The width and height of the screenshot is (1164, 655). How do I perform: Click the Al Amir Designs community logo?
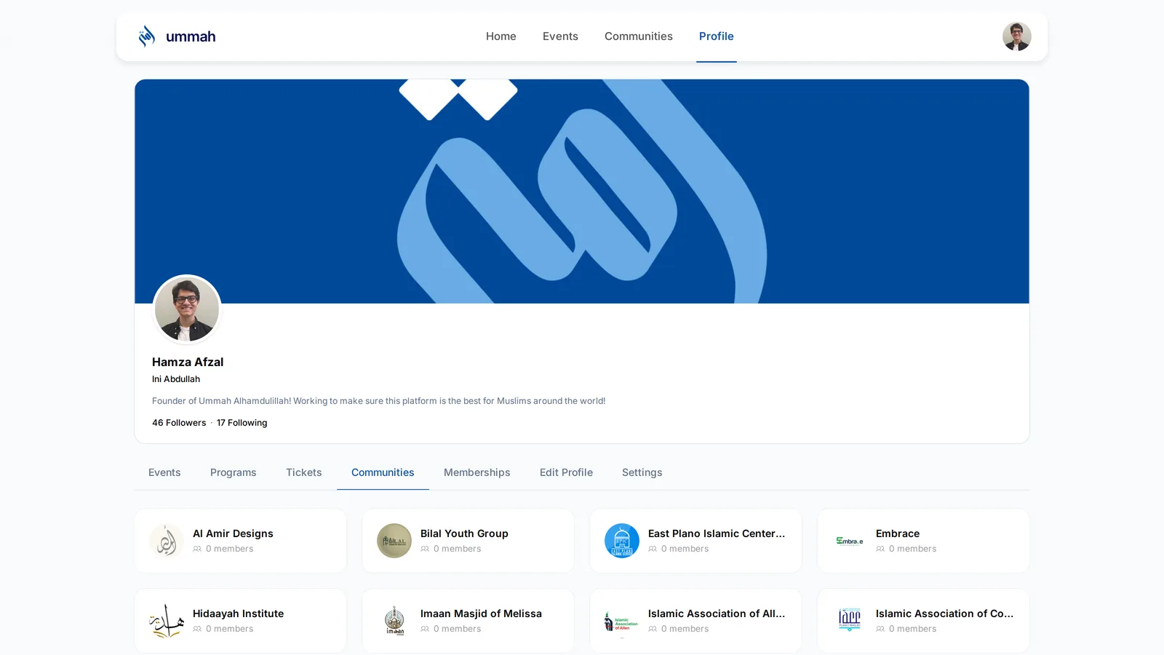[167, 541]
